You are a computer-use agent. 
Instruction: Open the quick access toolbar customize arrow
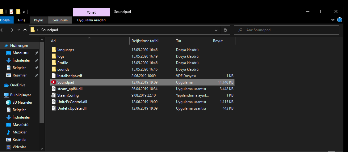(24, 11)
